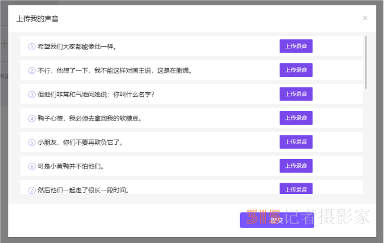This screenshot has height=243, width=384.
Task: Click the circled number 2 icon
Action: pyautogui.click(x=32, y=70)
